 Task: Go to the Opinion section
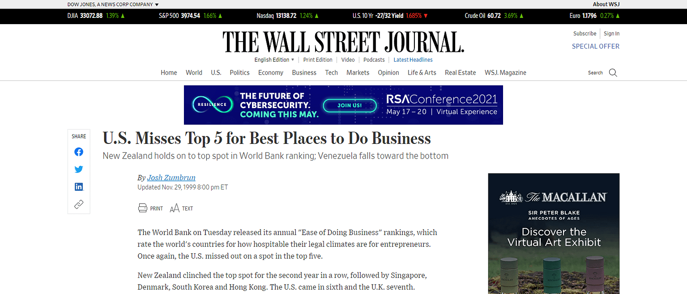click(388, 72)
